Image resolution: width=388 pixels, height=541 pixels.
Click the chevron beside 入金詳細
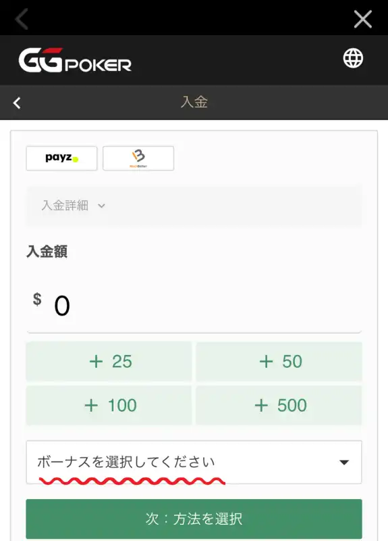101,206
